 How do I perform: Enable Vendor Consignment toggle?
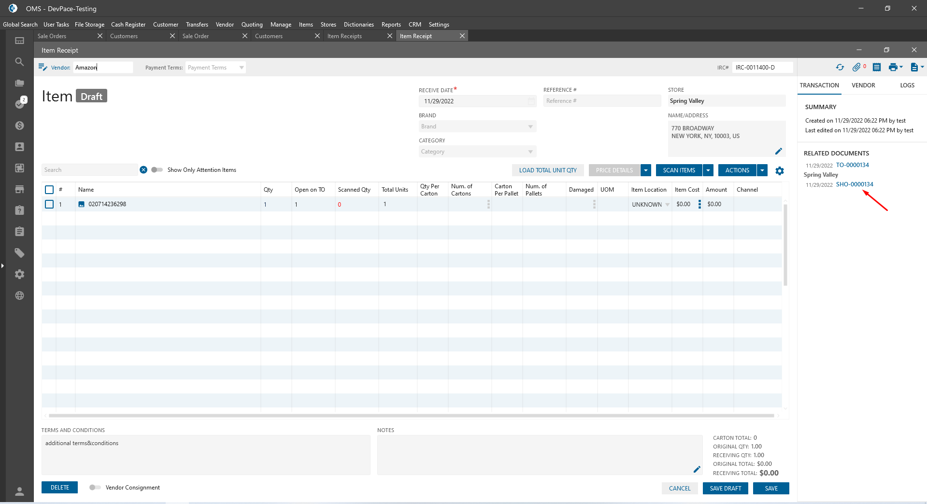click(95, 488)
